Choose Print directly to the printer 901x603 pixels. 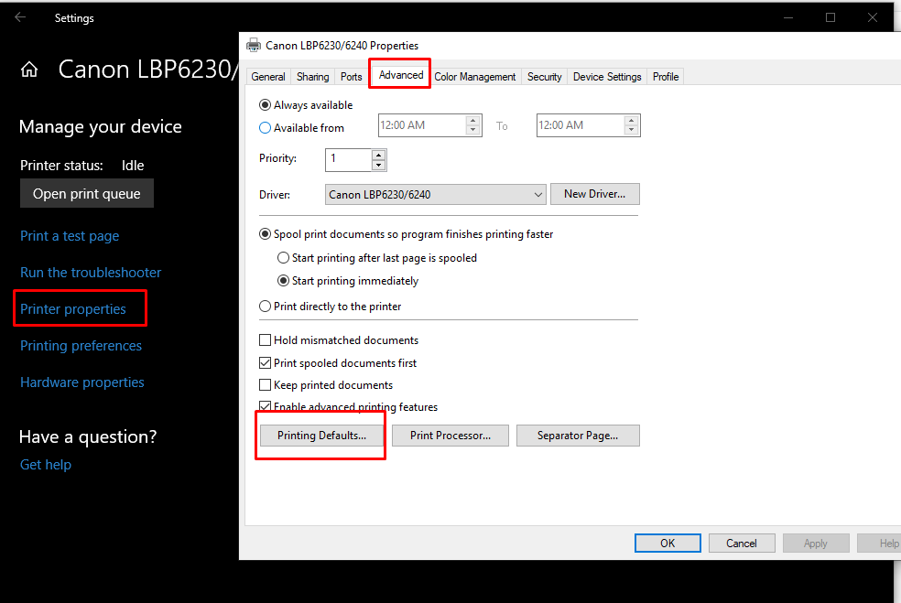(265, 307)
